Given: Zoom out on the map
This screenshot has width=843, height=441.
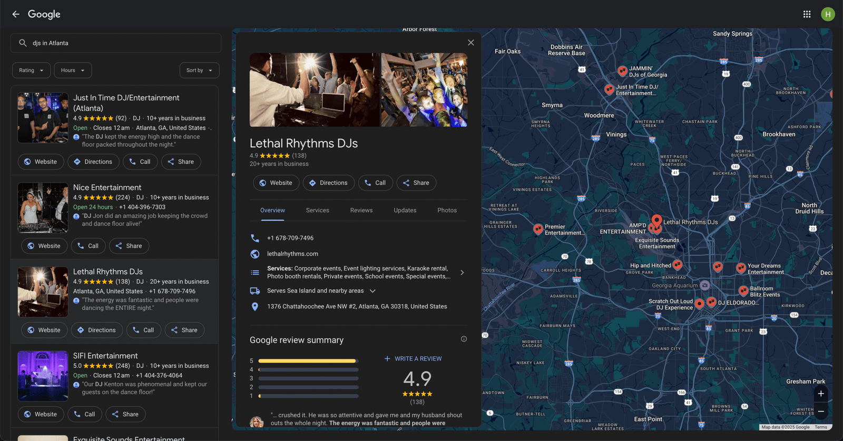Looking at the screenshot, I should [821, 412].
